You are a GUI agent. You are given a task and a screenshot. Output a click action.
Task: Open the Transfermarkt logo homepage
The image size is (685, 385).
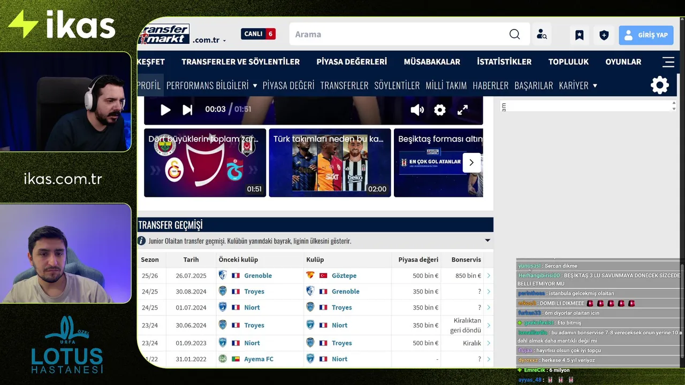[x=164, y=34]
